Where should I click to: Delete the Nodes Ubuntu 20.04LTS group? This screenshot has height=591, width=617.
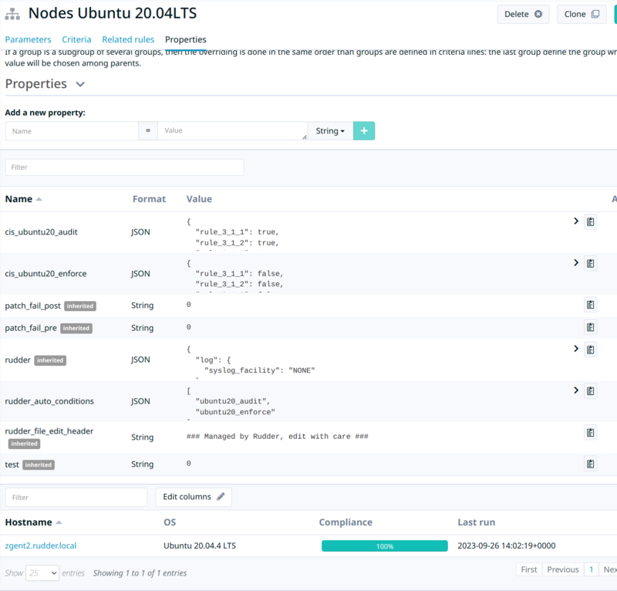coord(523,14)
